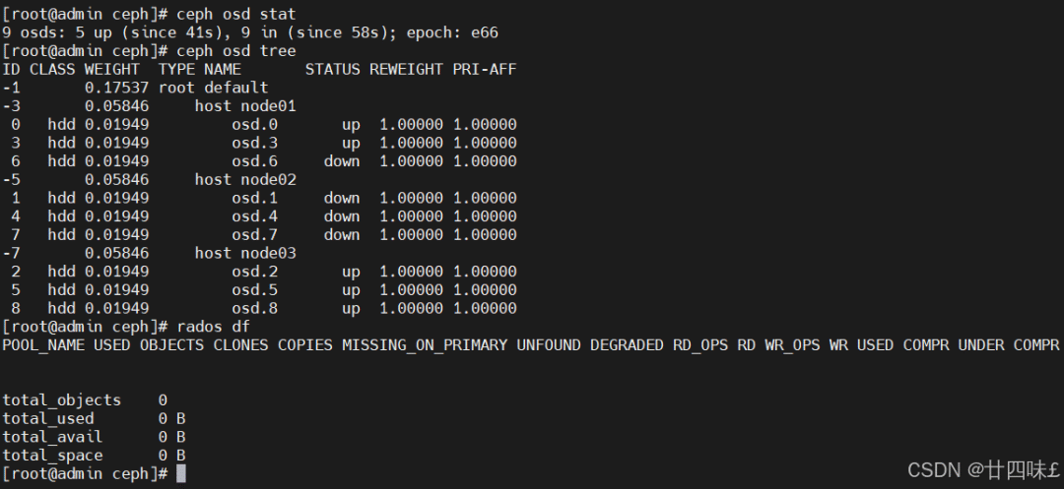Click the POOL_NAME column header
This screenshot has height=489, width=1064.
(x=43, y=344)
